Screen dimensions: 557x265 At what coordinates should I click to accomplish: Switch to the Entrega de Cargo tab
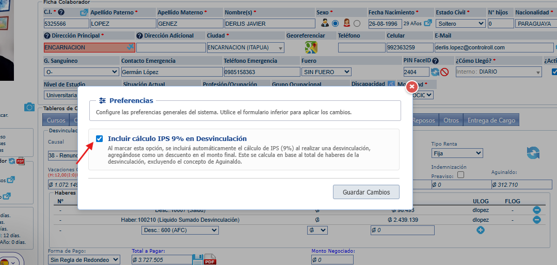click(x=490, y=120)
